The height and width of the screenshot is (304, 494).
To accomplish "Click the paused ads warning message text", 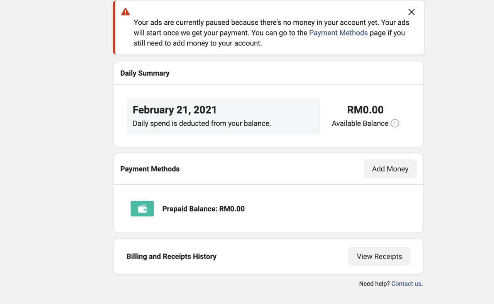I will click(x=271, y=33).
